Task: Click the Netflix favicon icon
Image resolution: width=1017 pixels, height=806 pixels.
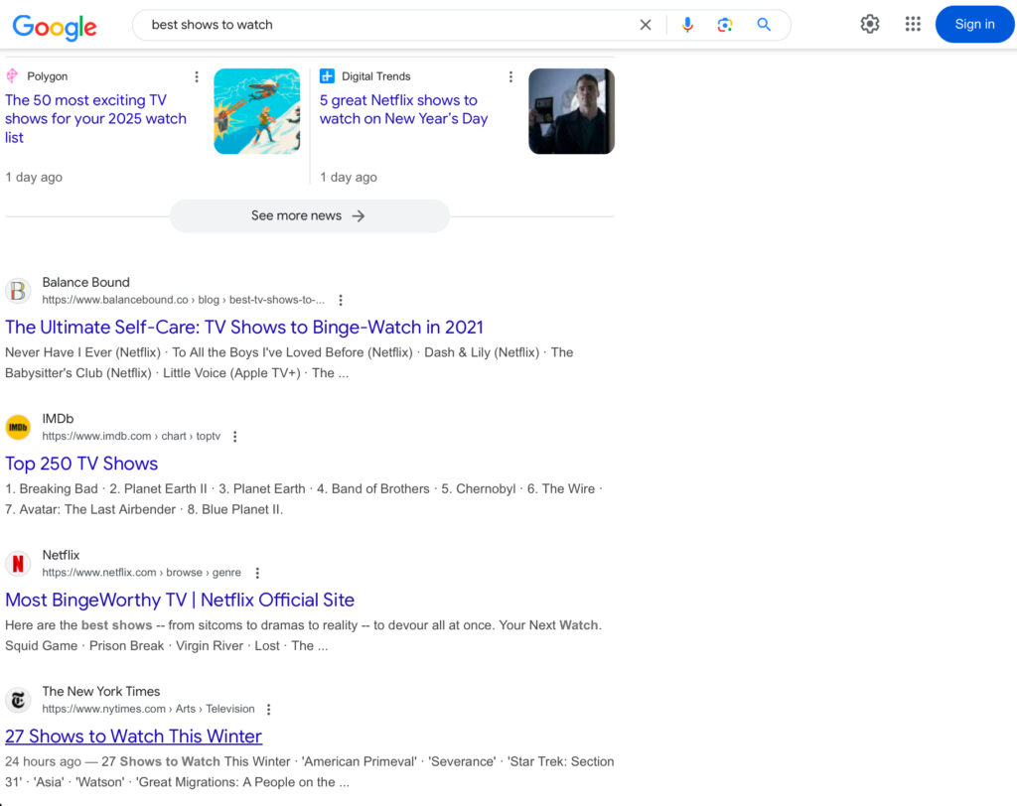Action: click(18, 564)
